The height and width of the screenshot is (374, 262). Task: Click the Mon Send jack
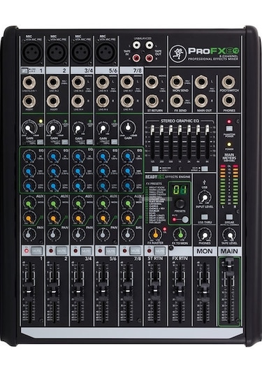click(177, 82)
